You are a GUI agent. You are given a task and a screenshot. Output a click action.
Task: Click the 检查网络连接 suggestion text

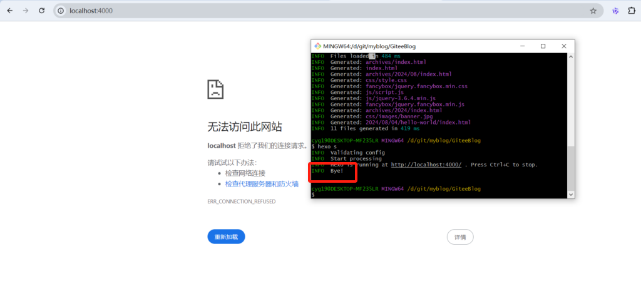[245, 173]
